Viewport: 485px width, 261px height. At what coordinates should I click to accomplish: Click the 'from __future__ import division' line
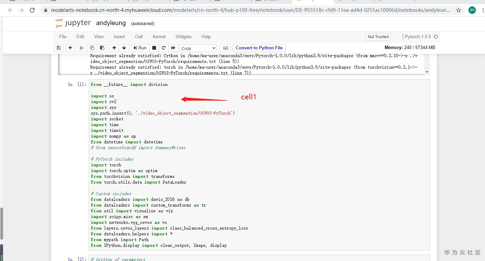[x=129, y=85]
